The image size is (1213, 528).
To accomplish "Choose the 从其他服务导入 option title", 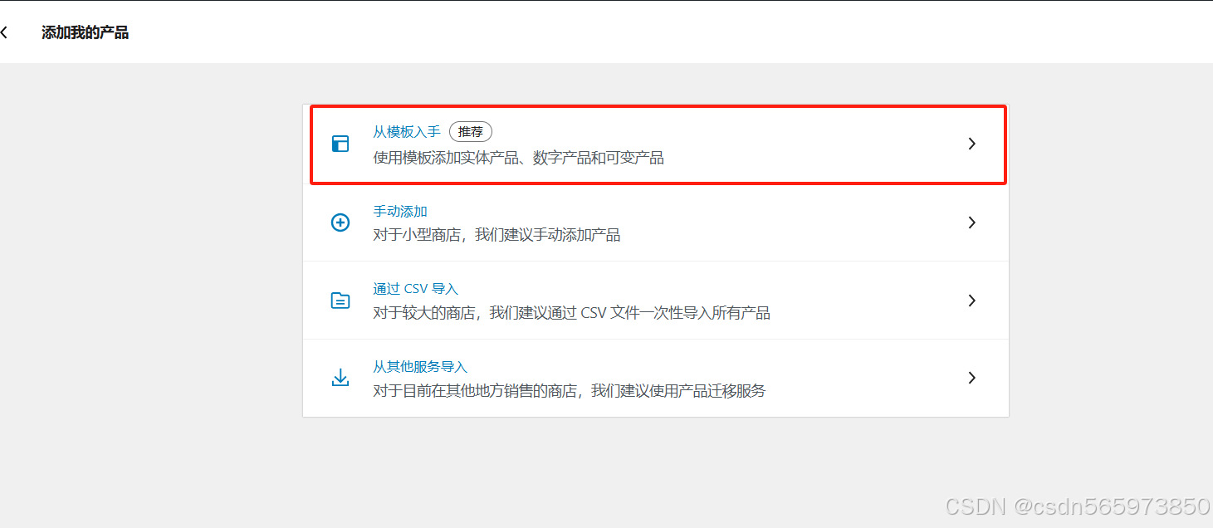I will (420, 366).
